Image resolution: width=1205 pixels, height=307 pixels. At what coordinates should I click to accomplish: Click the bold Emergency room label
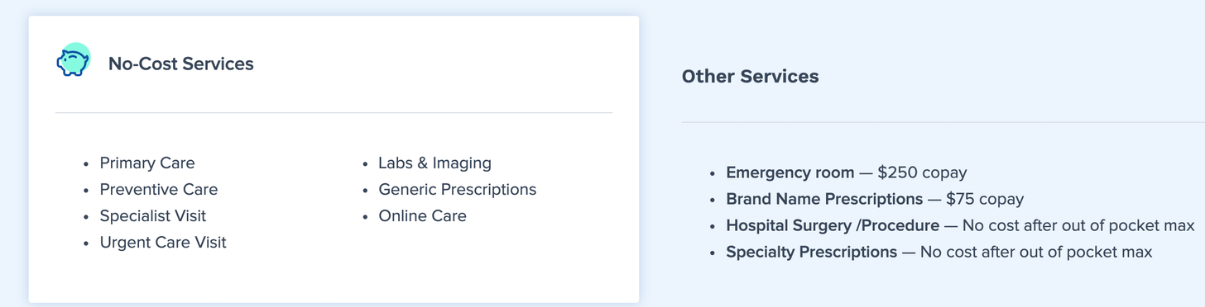click(x=790, y=173)
